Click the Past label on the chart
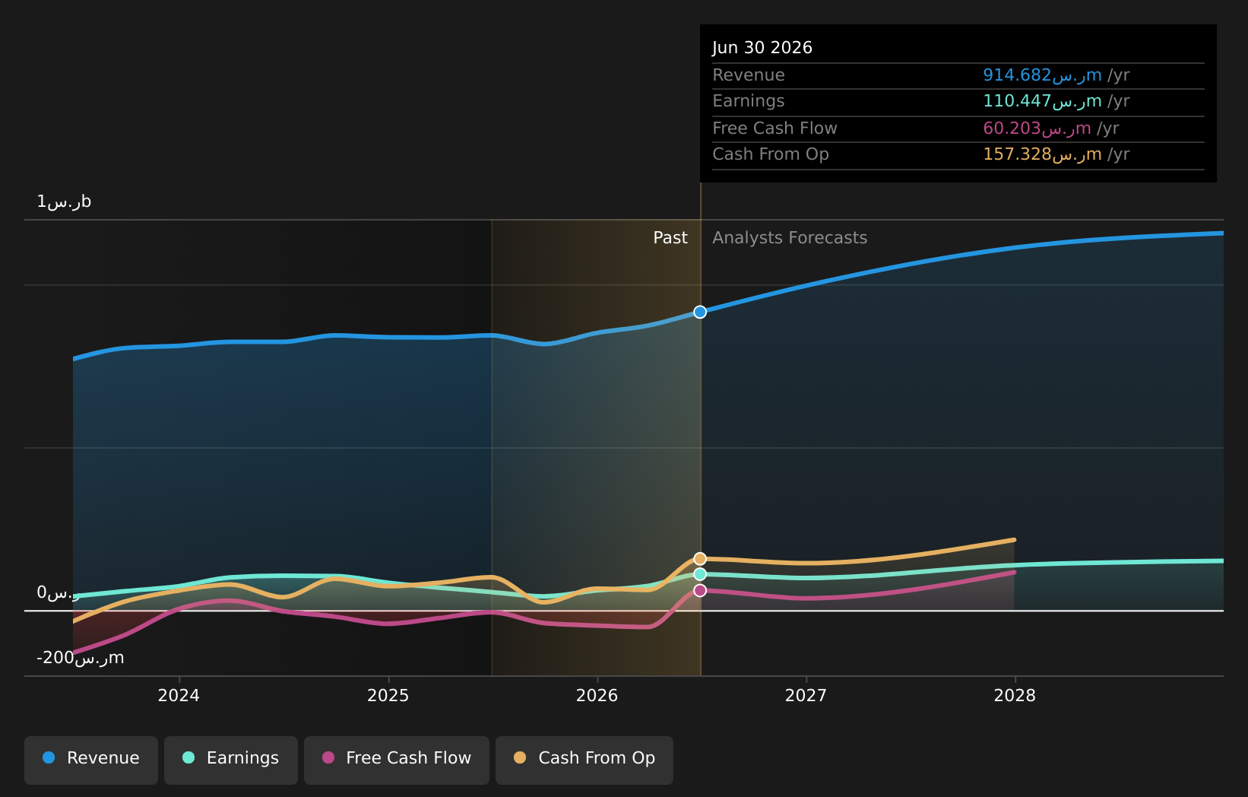The image size is (1248, 797). pos(670,238)
